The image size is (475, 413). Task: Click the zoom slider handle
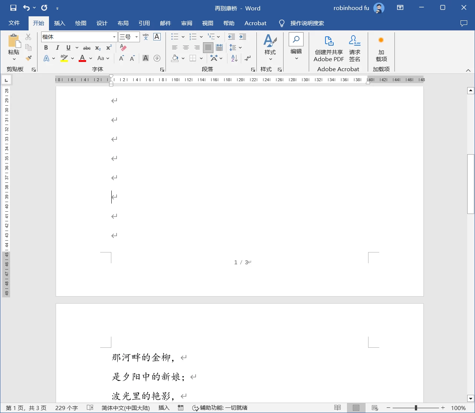coord(416,408)
